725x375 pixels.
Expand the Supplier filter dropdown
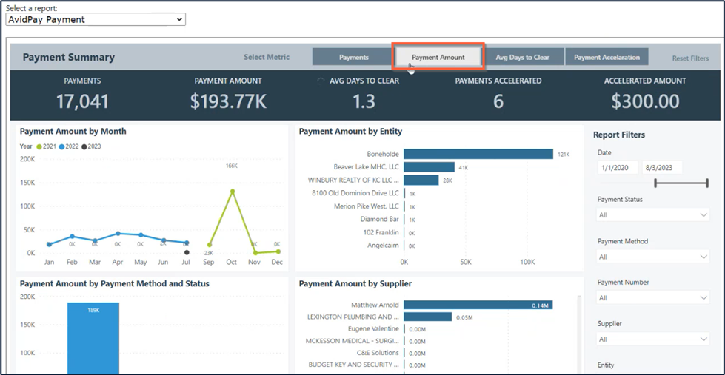tap(653, 339)
